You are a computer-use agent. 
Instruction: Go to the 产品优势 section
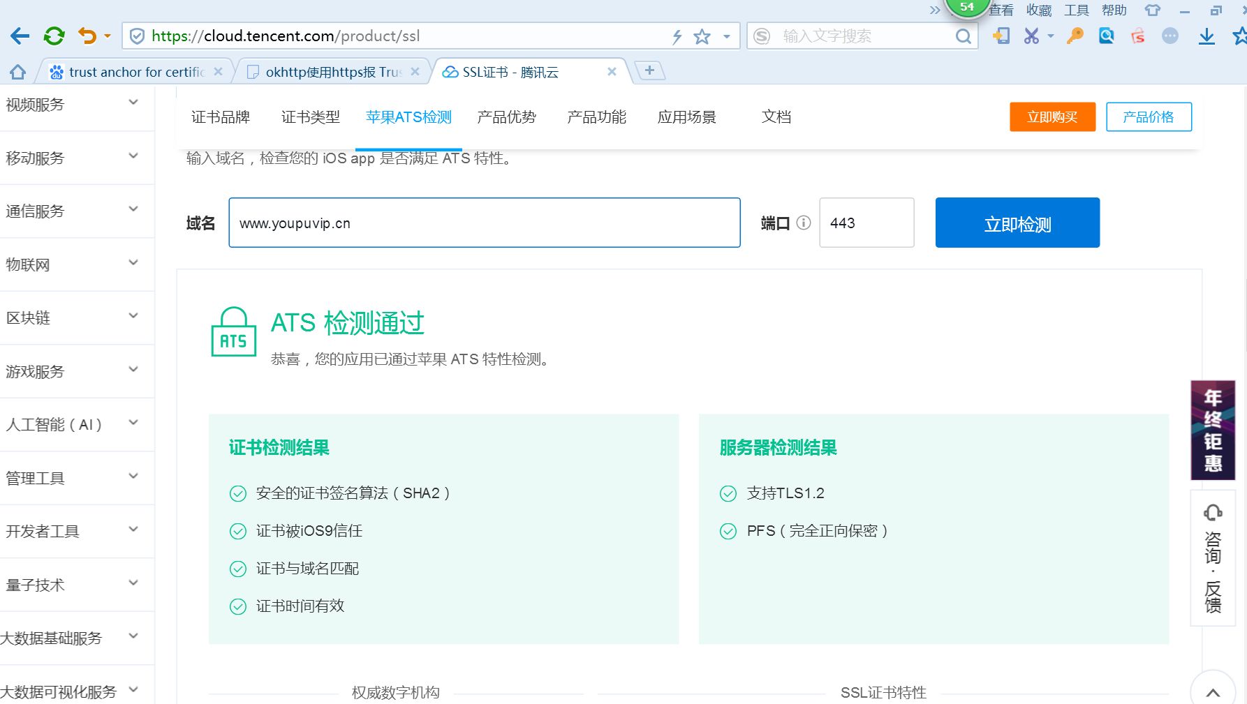coord(506,117)
